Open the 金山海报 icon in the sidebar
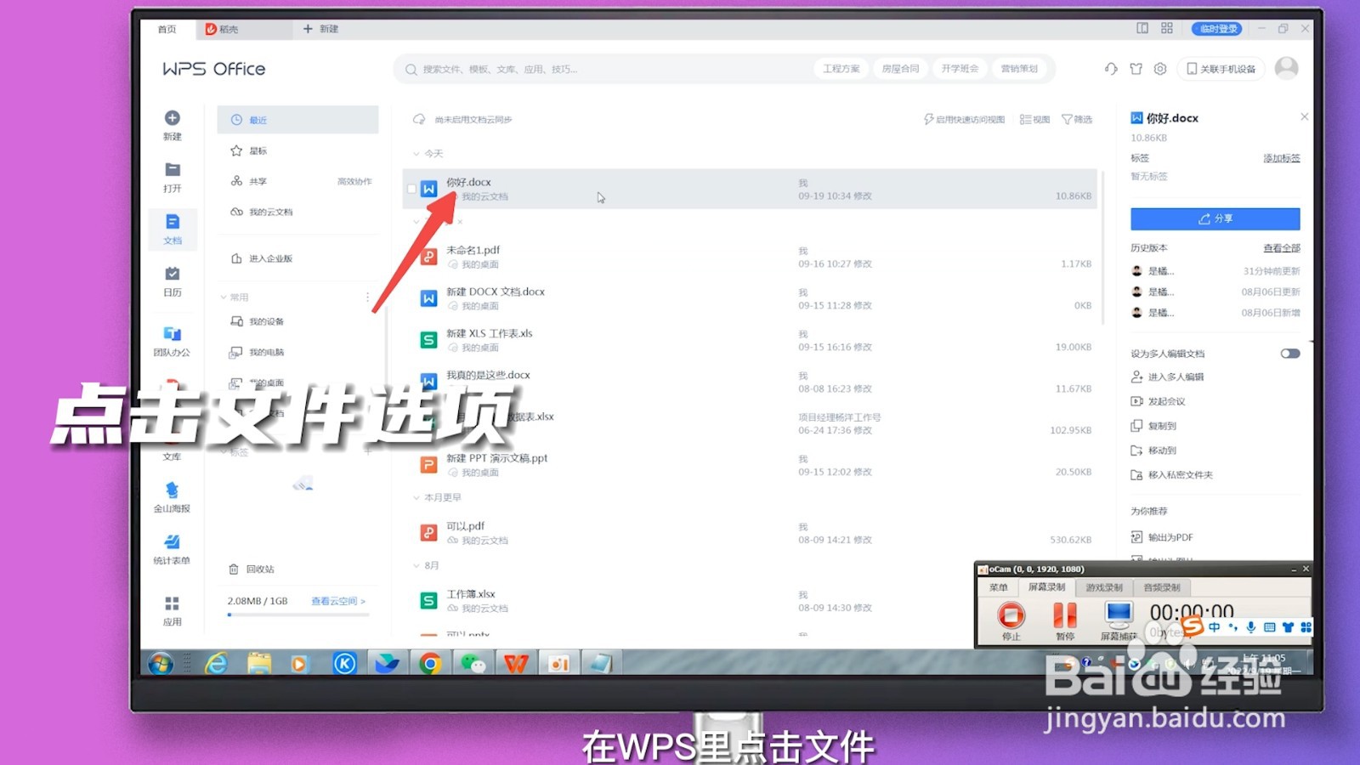The height and width of the screenshot is (765, 1360). [x=172, y=490]
